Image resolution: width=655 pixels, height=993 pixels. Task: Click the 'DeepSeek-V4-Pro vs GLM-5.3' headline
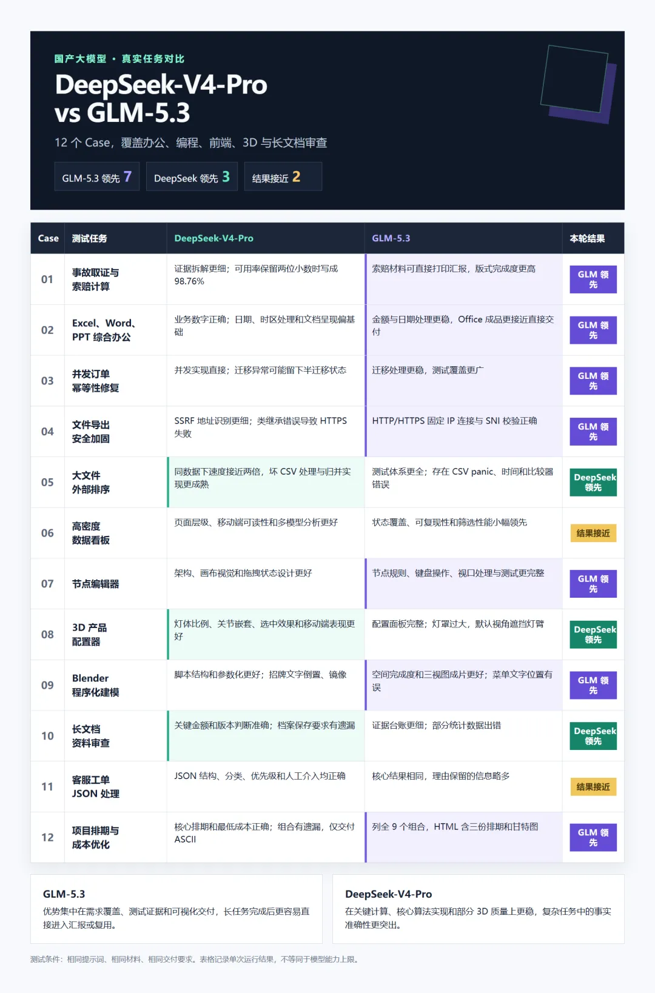coord(161,99)
